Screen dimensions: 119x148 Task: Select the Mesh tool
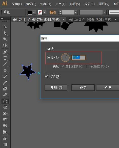click(x=5, y=139)
